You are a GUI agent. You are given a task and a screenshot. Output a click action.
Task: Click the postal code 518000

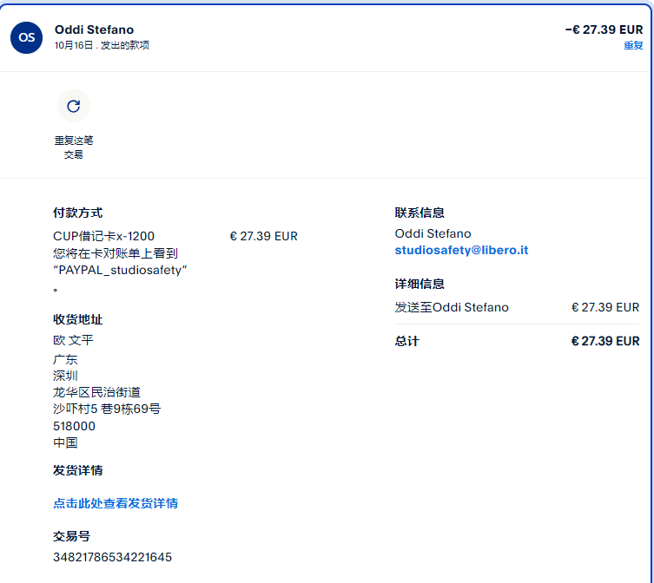pyautogui.click(x=74, y=426)
